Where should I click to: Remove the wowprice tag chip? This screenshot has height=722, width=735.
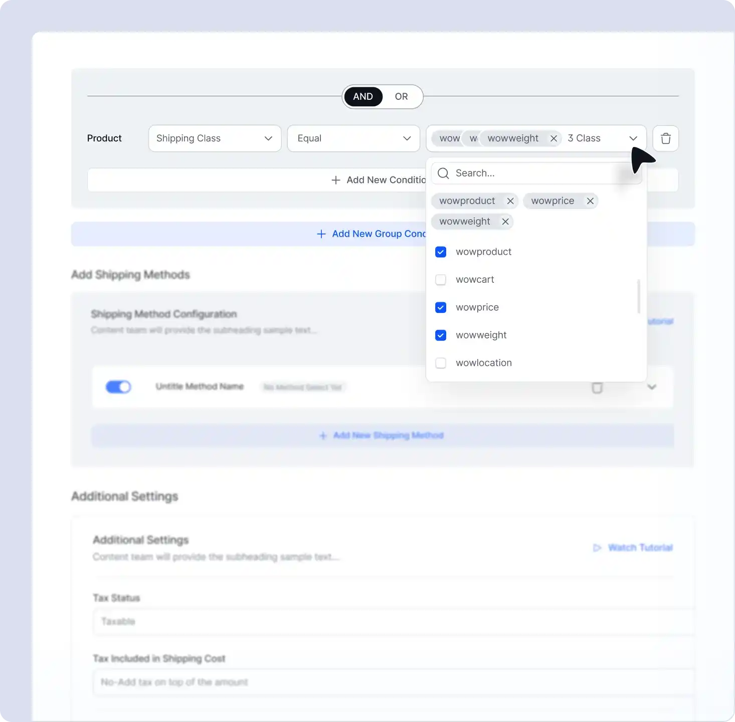[x=590, y=201]
